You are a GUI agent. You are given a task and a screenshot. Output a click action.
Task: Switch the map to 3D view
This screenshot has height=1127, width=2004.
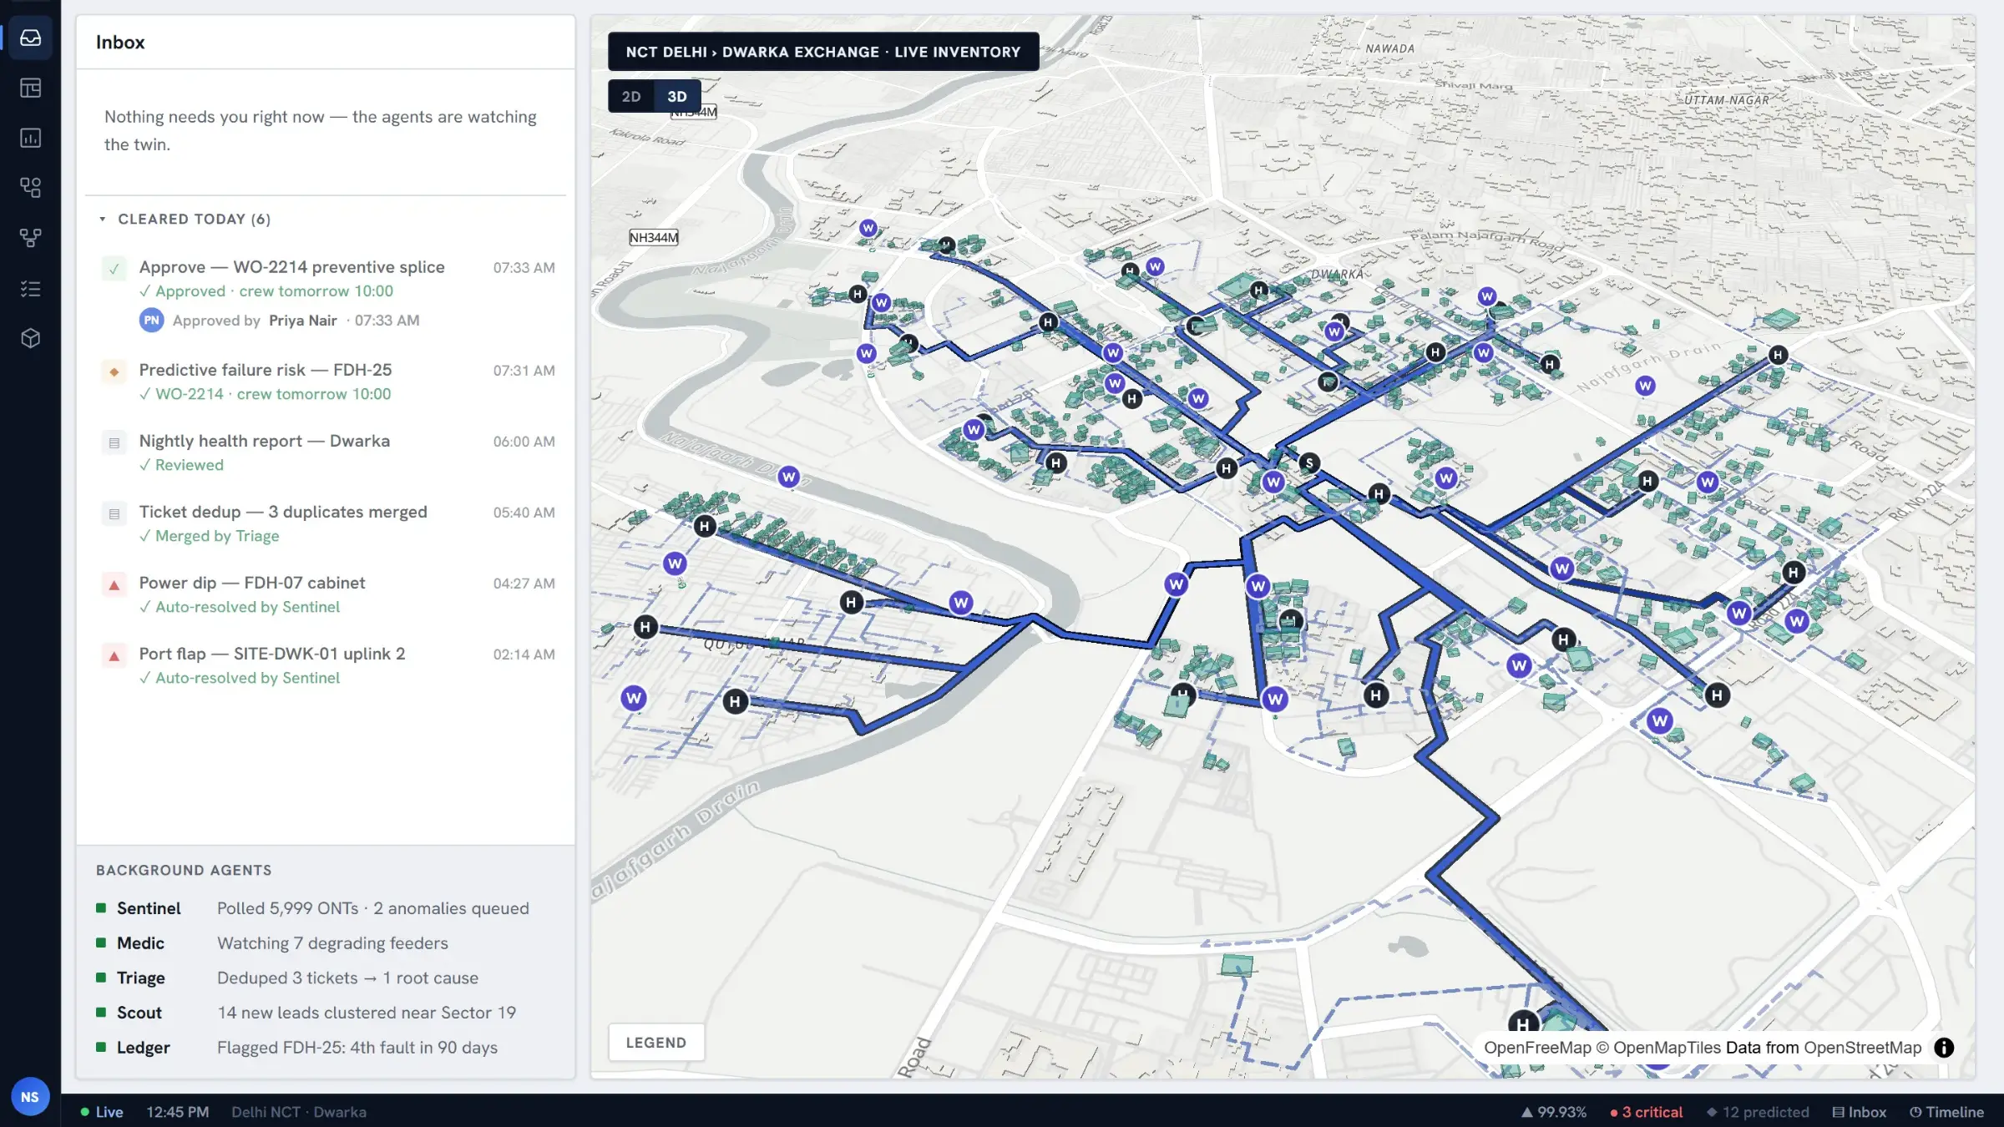point(677,96)
